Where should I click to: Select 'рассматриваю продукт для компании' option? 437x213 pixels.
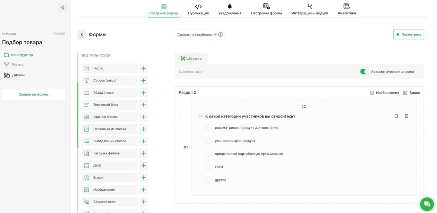[x=208, y=128]
